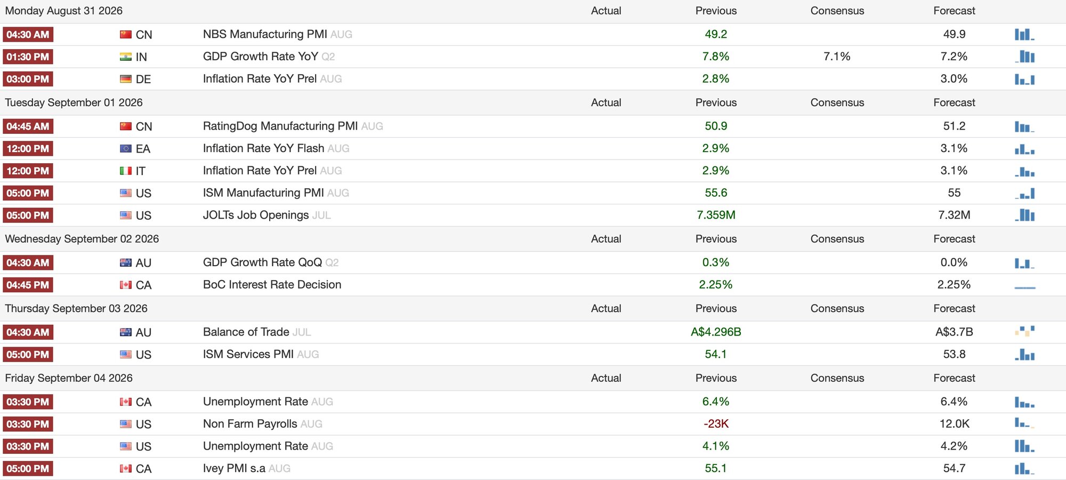Click the Canada flag next to BoC decision
This screenshot has width=1066, height=480.
[126, 285]
